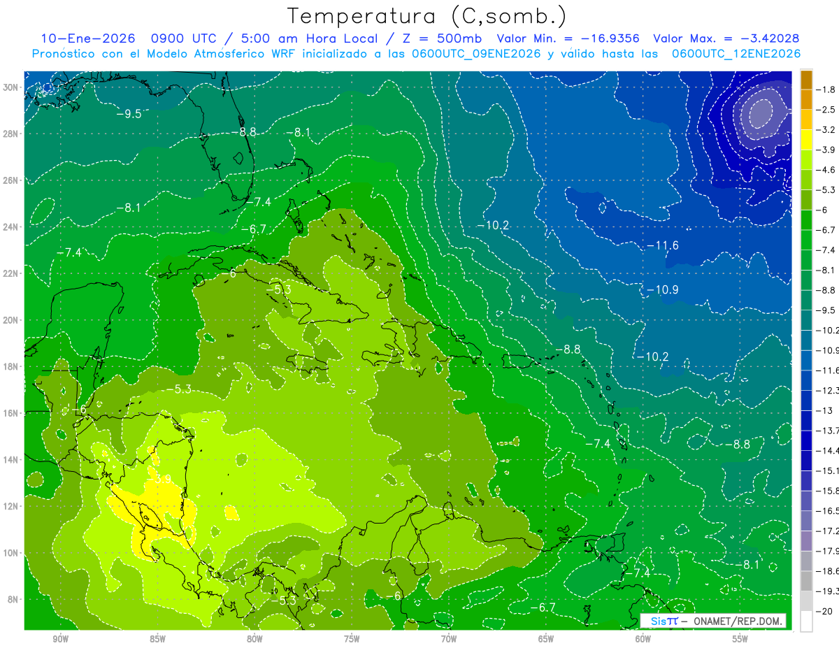Click the legend value '-18.6'
Image resolution: width=839 pixels, height=648 pixels.
pyautogui.click(x=829, y=571)
